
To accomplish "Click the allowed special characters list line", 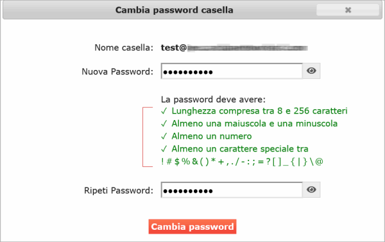I will pyautogui.click(x=242, y=162).
